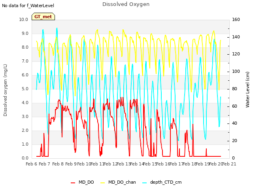Click the Feb 17 x-axis tick label
Viewport: 253px width, 190px height.
pos(176,164)
